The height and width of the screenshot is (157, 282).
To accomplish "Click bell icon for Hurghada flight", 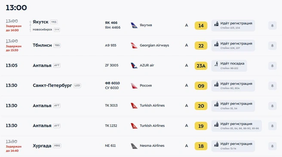I will click(272, 146).
